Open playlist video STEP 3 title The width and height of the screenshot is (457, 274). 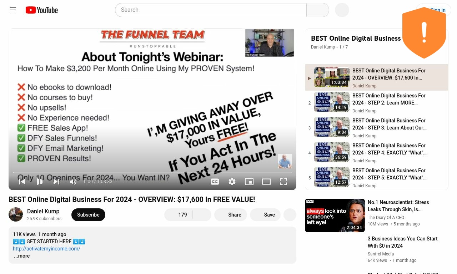pyautogui.click(x=390, y=124)
